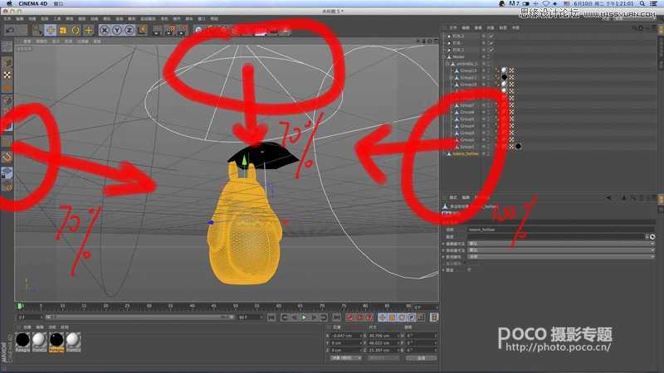
Task: Select the highlighted third material thumbnail
Action: click(x=56, y=340)
